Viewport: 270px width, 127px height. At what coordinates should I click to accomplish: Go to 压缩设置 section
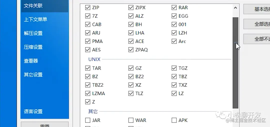(x=33, y=47)
